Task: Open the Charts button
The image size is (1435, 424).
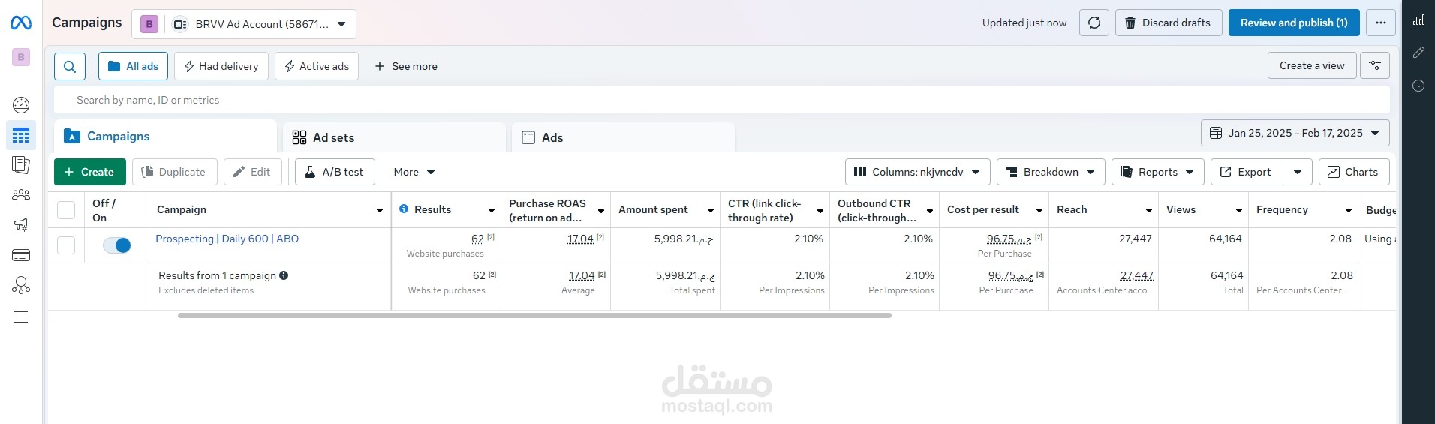Action: coord(1354,172)
